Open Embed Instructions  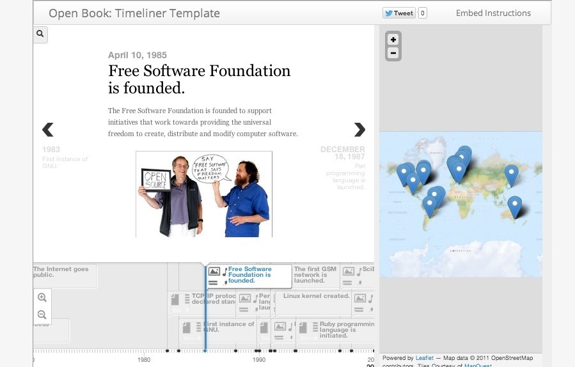tap(493, 13)
